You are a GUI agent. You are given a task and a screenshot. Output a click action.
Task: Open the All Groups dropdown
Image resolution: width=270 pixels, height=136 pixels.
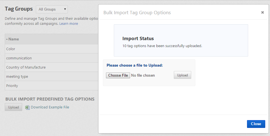coord(52,9)
